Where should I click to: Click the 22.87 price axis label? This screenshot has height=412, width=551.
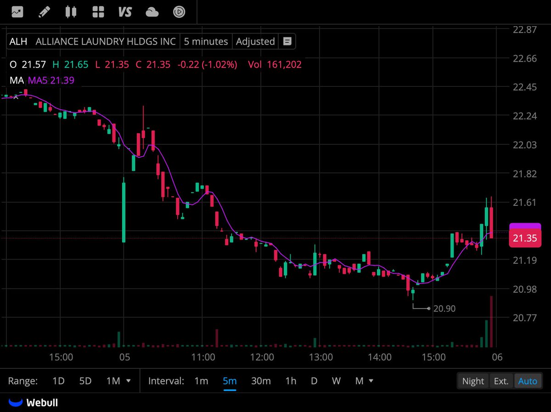pos(525,30)
